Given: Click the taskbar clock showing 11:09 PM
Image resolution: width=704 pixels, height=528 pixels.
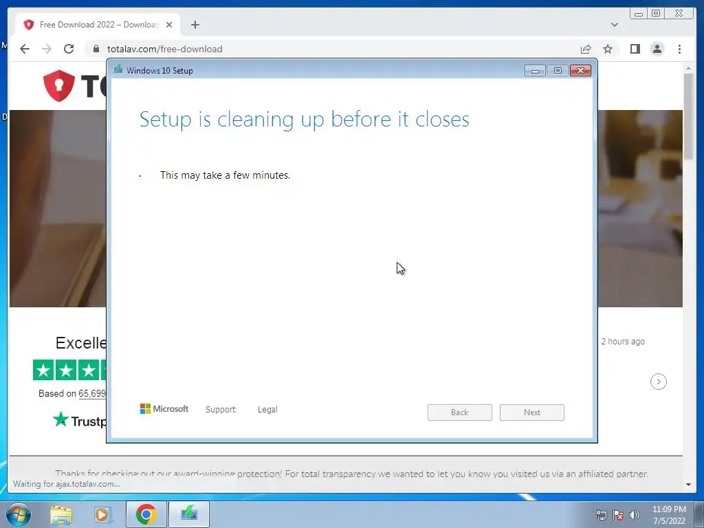Looking at the screenshot, I should [x=669, y=515].
